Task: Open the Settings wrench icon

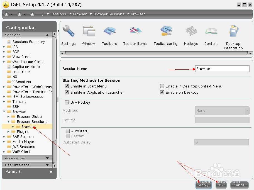Action: pos(68,31)
